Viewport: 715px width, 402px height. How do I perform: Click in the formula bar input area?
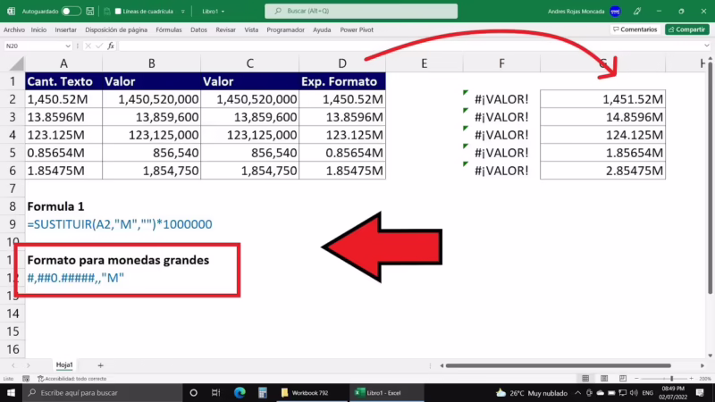coord(410,46)
